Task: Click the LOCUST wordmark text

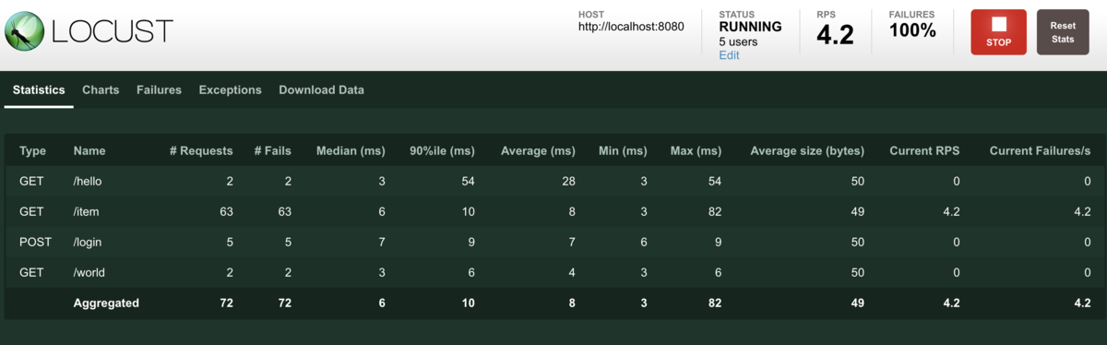Action: (113, 32)
